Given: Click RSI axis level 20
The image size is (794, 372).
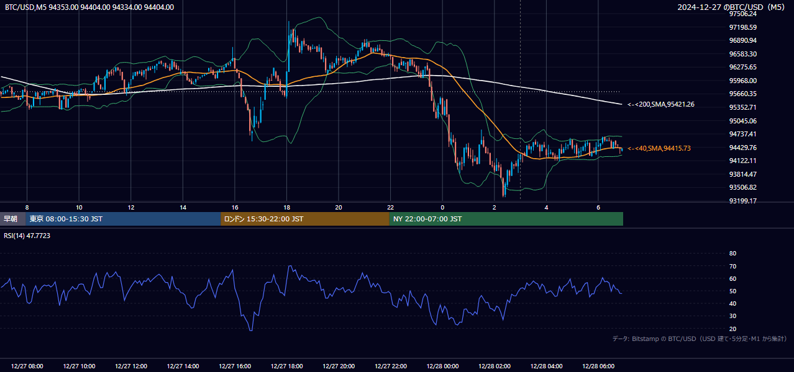Looking at the screenshot, I should pyautogui.click(x=732, y=329).
